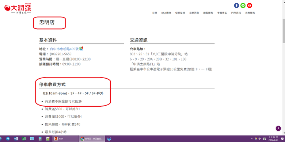Open Telegram from the taskbar
The height and width of the screenshot is (142, 285).
click(x=8, y=139)
